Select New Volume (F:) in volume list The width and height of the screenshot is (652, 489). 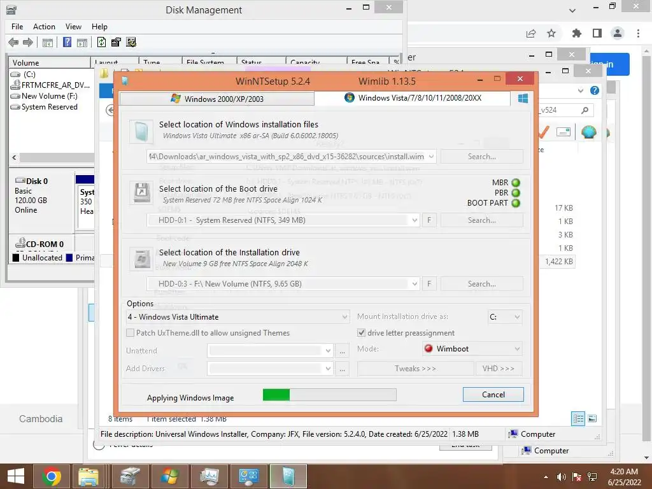pyautogui.click(x=49, y=96)
